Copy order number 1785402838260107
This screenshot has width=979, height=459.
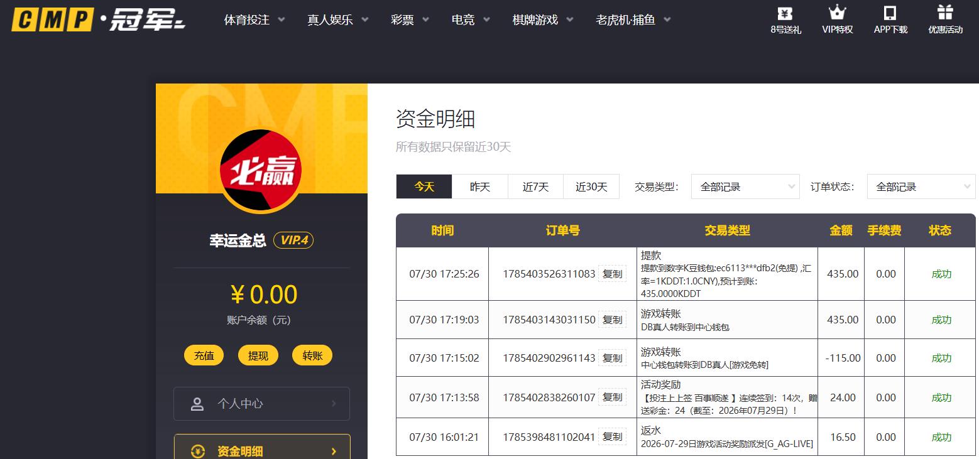coord(613,397)
